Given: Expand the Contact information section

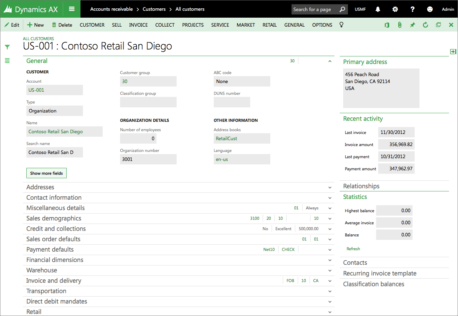Looking at the screenshot, I should (x=179, y=198).
